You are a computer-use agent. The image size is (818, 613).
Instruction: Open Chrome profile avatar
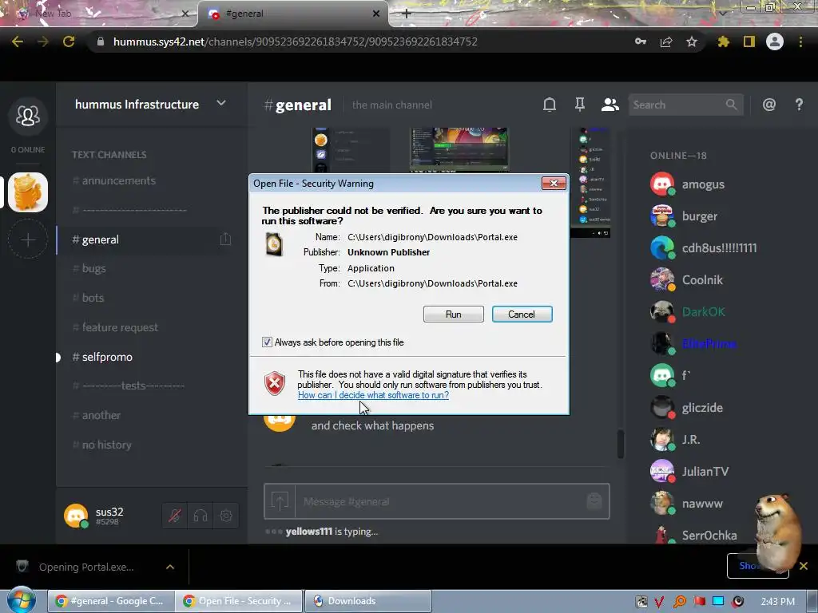(x=775, y=42)
